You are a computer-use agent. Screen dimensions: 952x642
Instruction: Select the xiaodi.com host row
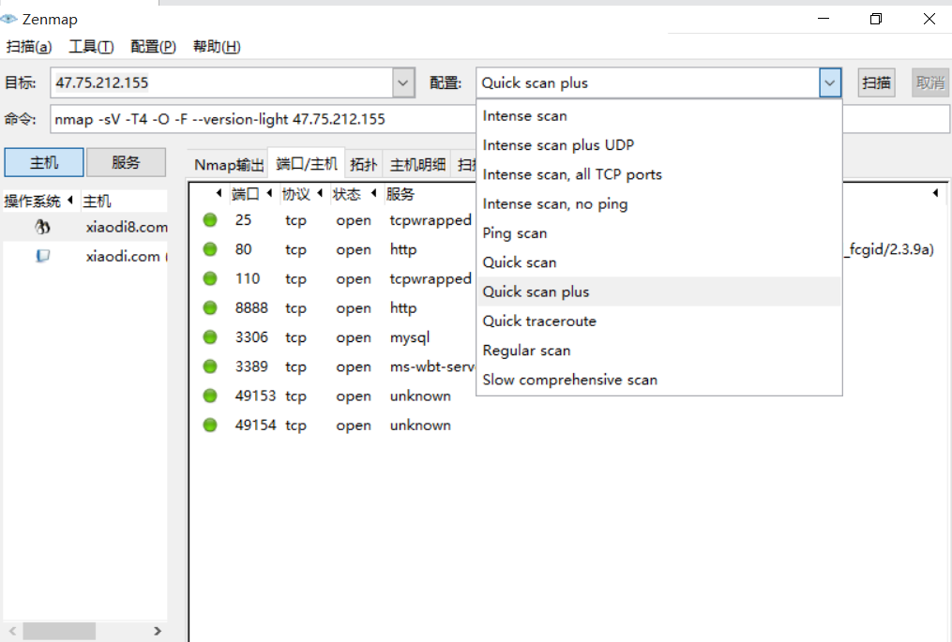click(85, 256)
